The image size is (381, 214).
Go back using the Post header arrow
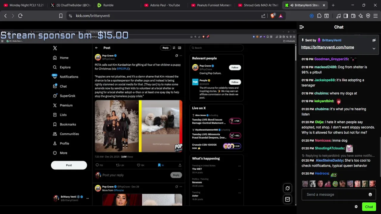pos(96,48)
